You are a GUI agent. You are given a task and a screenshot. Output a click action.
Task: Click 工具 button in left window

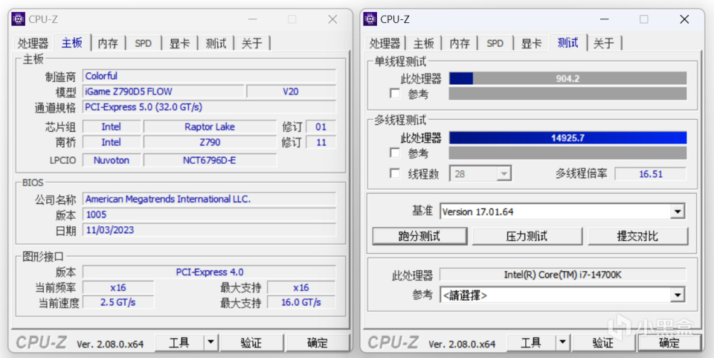[x=179, y=342]
